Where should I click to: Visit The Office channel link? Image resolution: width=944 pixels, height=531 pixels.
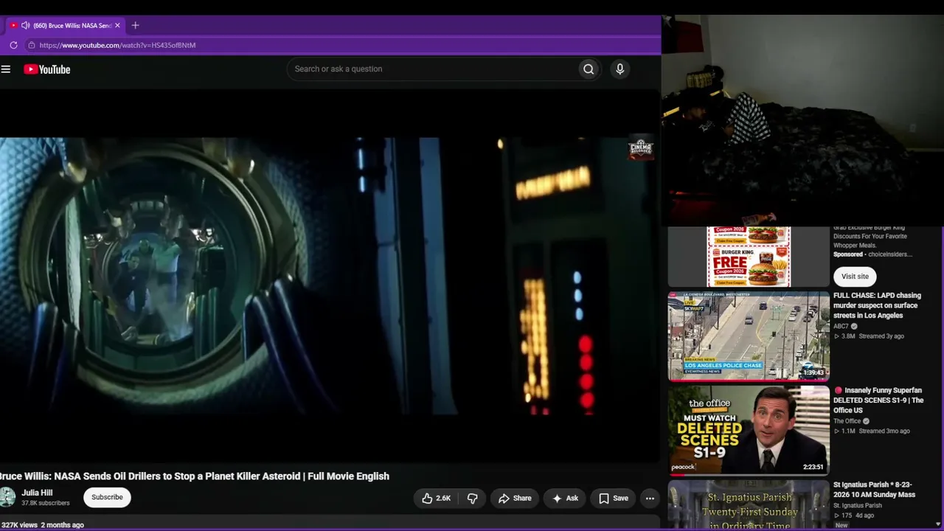pyautogui.click(x=847, y=421)
